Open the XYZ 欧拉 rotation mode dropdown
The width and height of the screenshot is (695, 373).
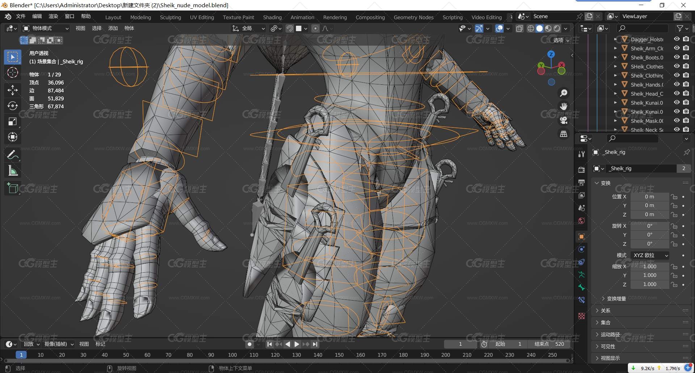tap(650, 256)
